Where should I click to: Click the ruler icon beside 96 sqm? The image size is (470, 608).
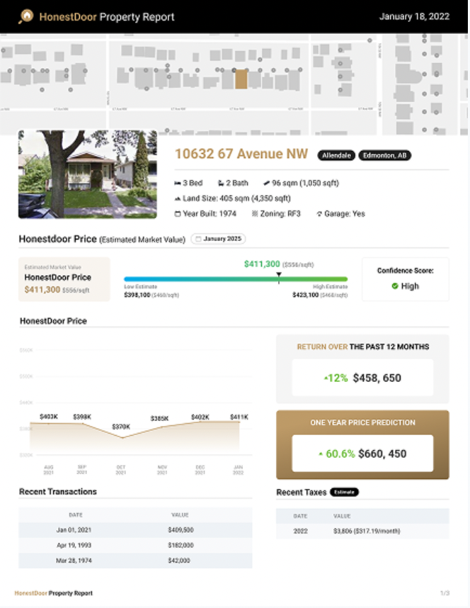(x=267, y=183)
